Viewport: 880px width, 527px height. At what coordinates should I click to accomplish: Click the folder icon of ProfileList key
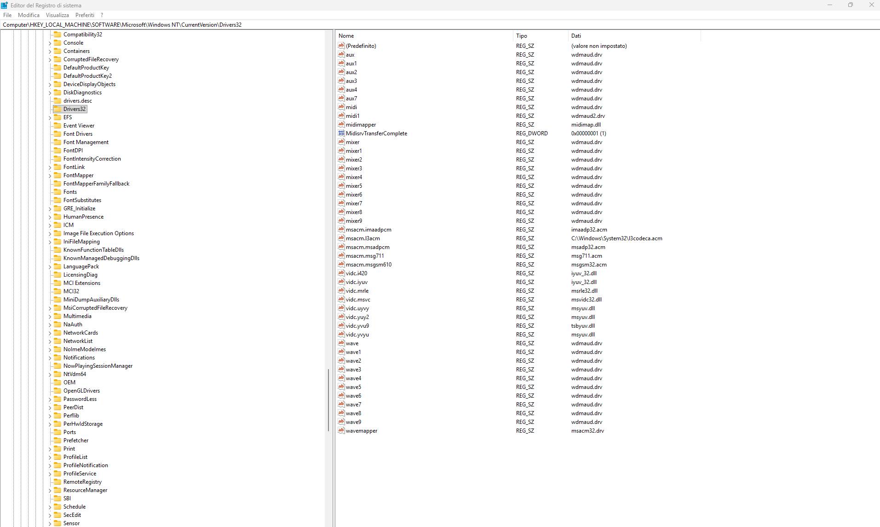coord(58,457)
